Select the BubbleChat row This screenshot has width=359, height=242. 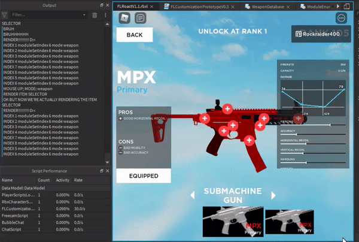coord(55,222)
